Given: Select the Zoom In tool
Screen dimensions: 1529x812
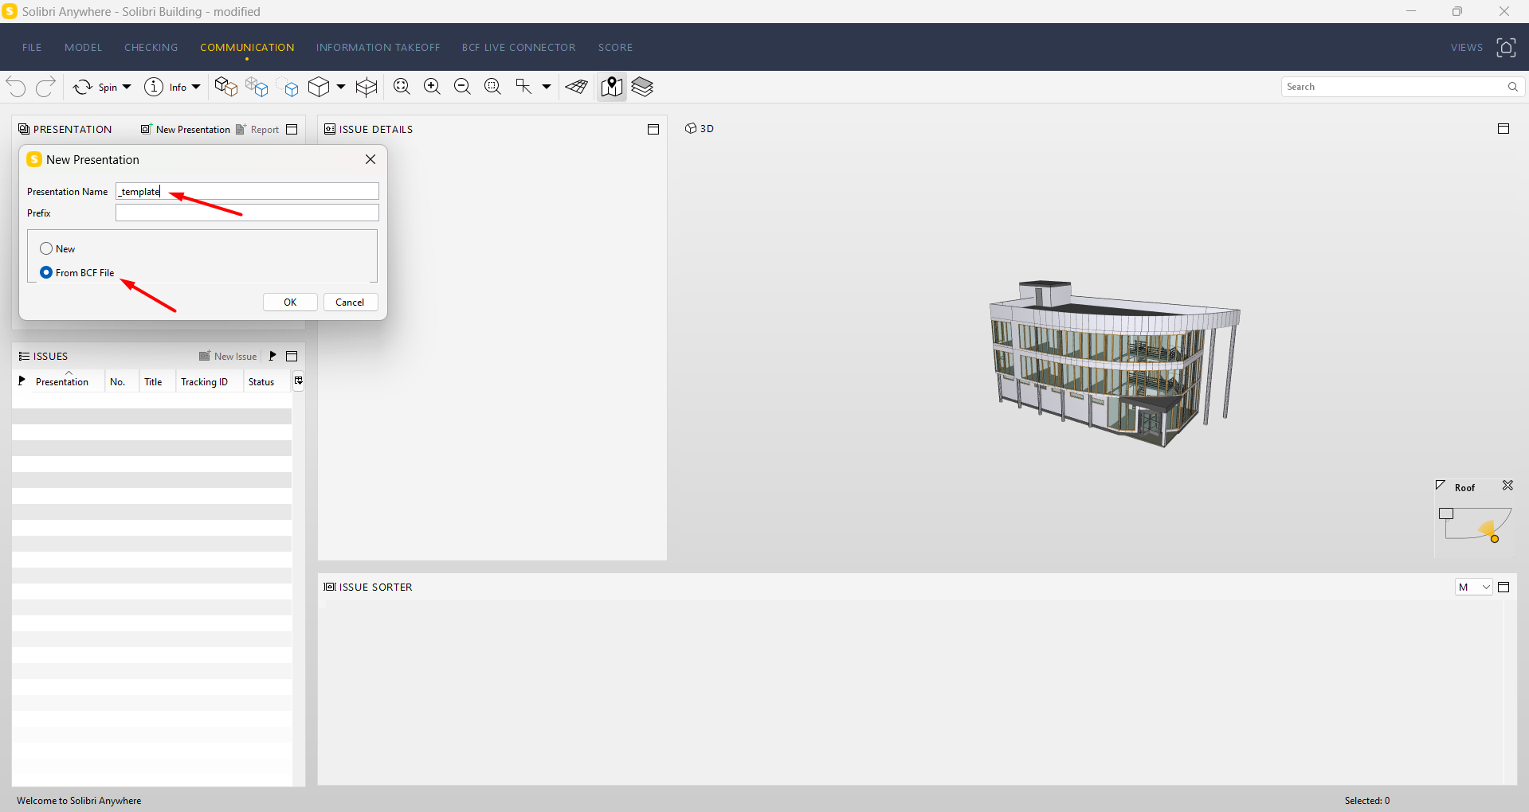Looking at the screenshot, I should coord(431,86).
